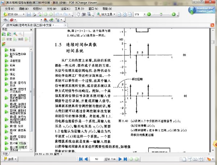
Task: Click the Redo icon
Action: click(65, 14)
